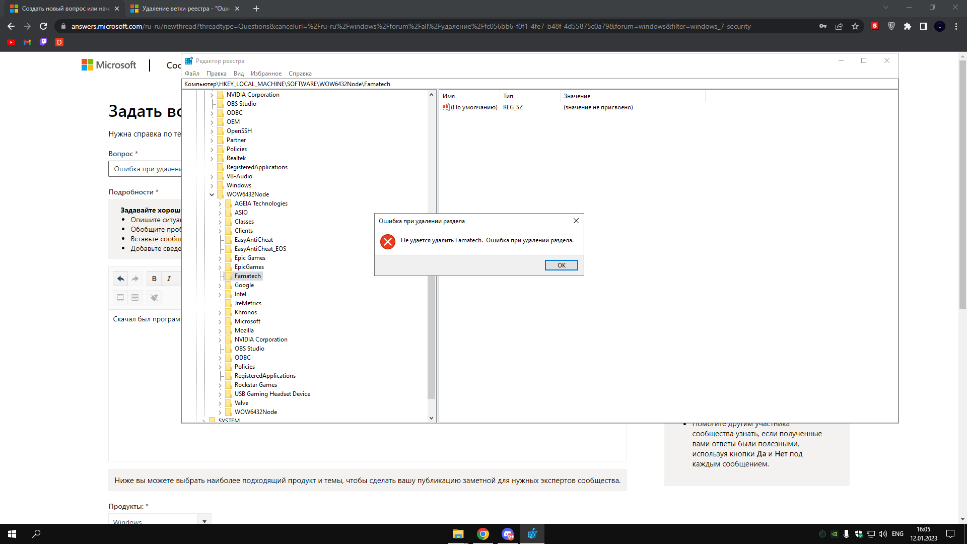
Task: Expand the Valve registry key
Action: [220, 403]
